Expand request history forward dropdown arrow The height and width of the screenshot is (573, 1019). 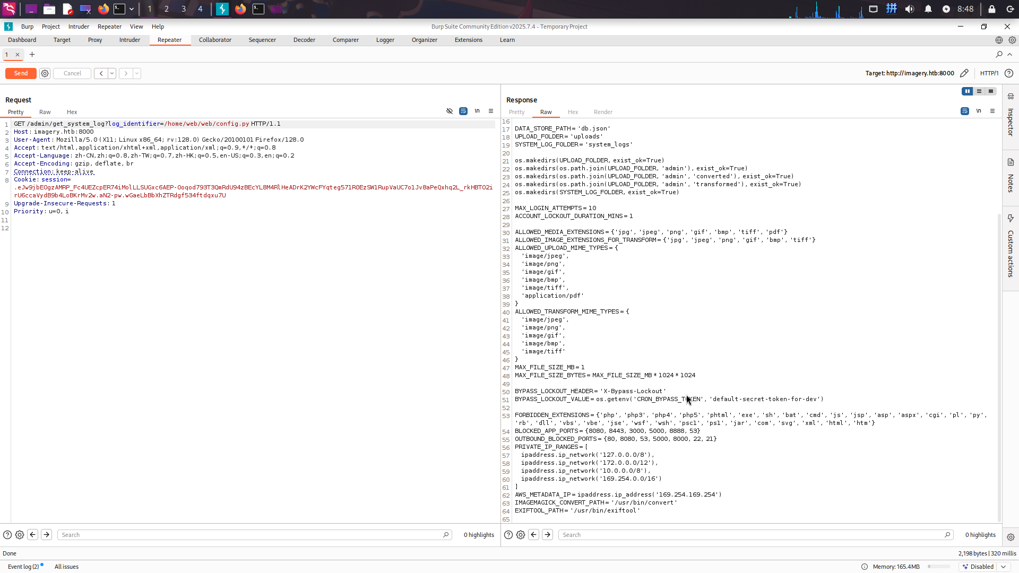coord(137,74)
